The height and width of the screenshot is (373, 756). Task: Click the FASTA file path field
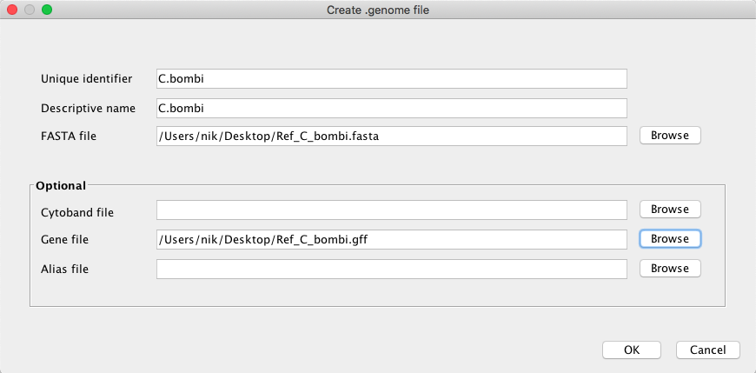pyautogui.click(x=392, y=137)
